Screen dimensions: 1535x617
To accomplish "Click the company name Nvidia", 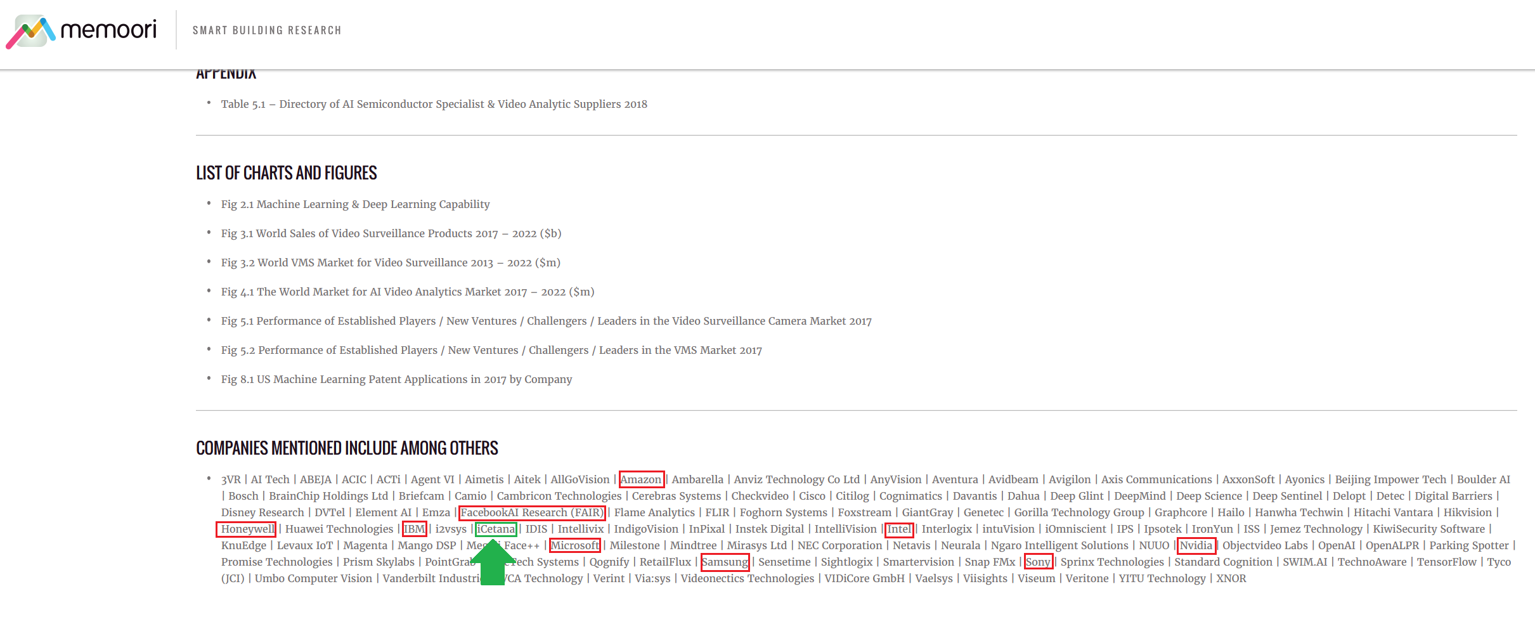I will point(1196,545).
